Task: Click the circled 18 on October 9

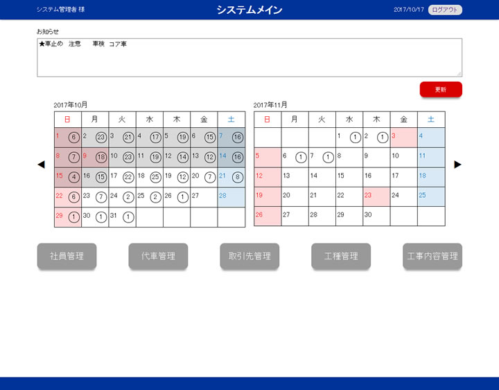Action: (x=101, y=158)
